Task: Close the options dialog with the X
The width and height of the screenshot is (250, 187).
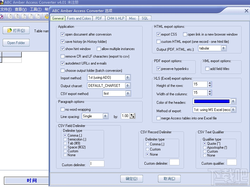Action: tap(246, 11)
